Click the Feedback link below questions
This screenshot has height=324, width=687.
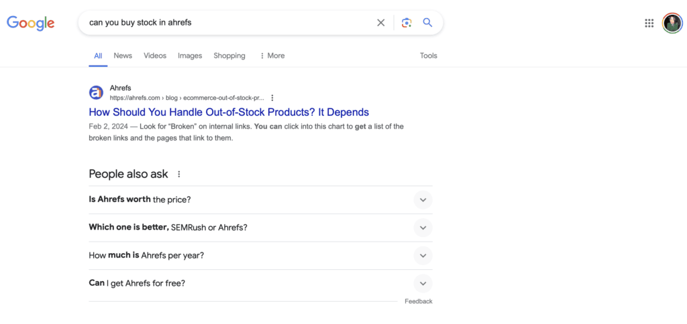(x=419, y=301)
